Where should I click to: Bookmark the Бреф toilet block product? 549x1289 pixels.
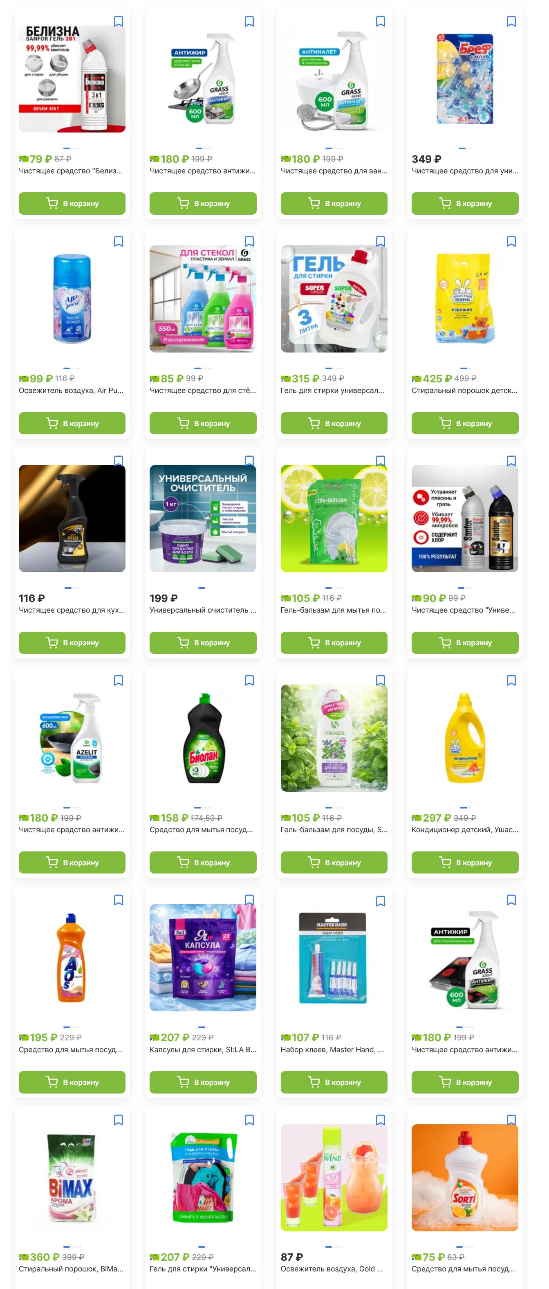point(511,22)
